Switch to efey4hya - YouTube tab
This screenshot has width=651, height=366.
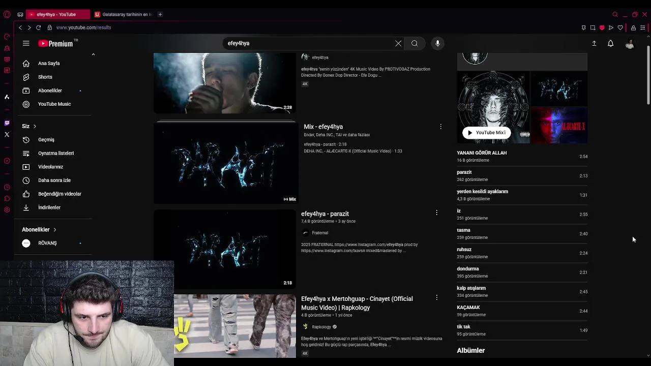click(57, 14)
